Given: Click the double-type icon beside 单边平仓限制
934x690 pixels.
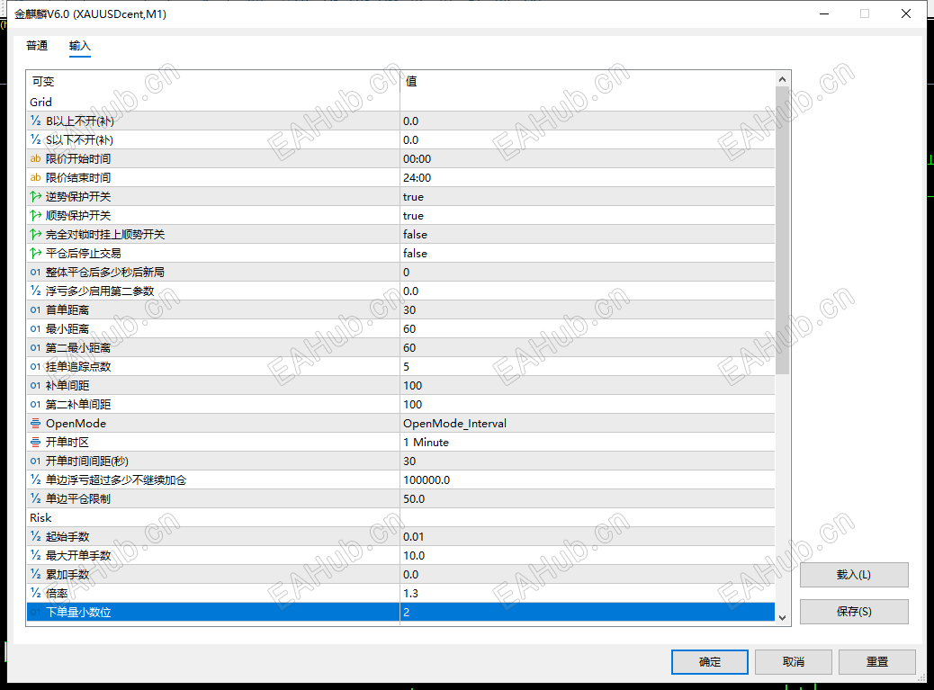Looking at the screenshot, I should (x=36, y=499).
